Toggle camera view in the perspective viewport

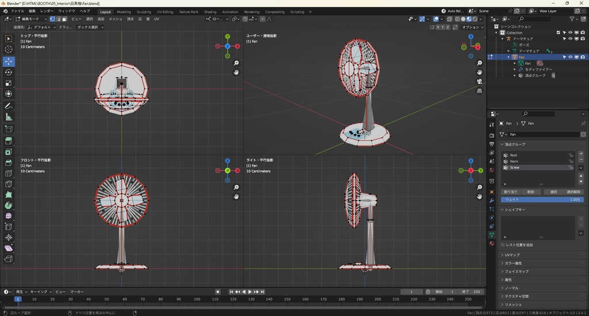(x=480, y=82)
